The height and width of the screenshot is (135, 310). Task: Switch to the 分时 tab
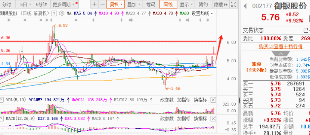point(6,4)
